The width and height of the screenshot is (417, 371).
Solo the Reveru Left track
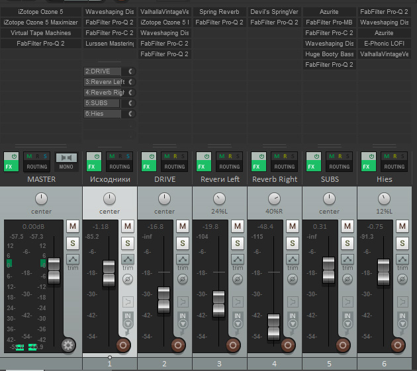click(x=238, y=243)
